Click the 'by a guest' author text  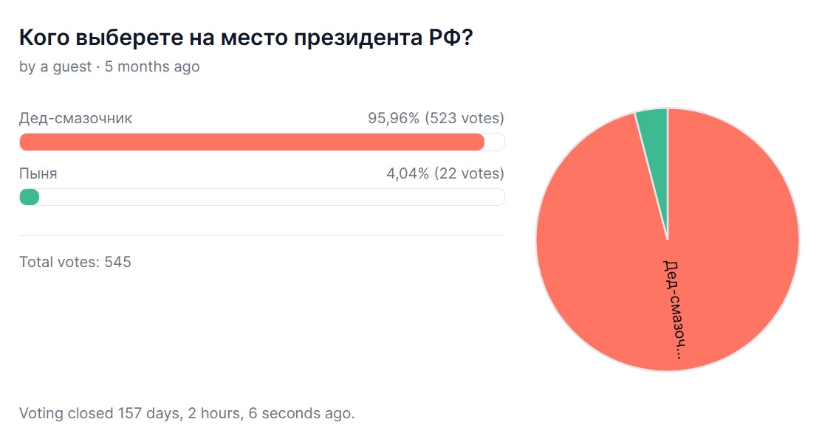point(55,66)
